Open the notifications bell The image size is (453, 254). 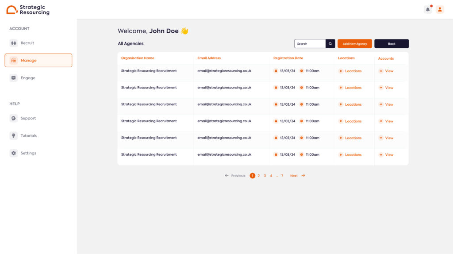click(428, 10)
